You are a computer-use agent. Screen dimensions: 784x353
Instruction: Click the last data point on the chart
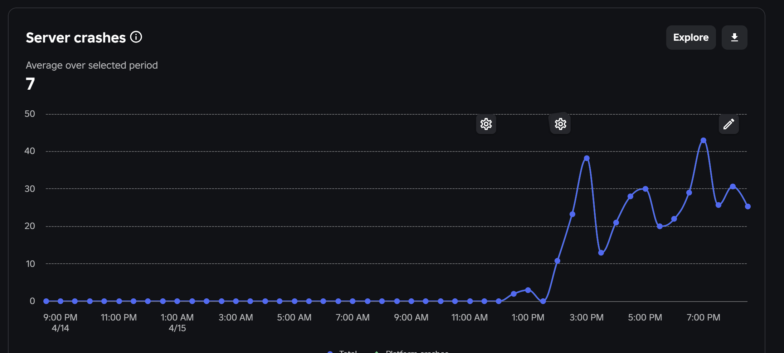pyautogui.click(x=747, y=207)
